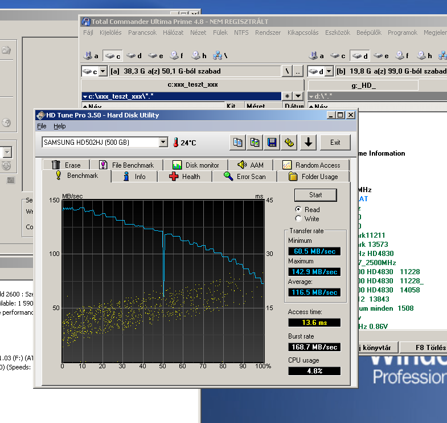Click the Exit button in HD Tune
This screenshot has width=447, height=423.
[x=335, y=142]
